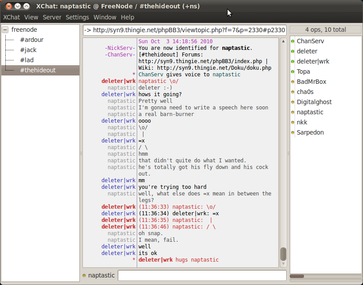Click the status dot left of naptastic nick button
The image size is (363, 285).
(x=84, y=276)
